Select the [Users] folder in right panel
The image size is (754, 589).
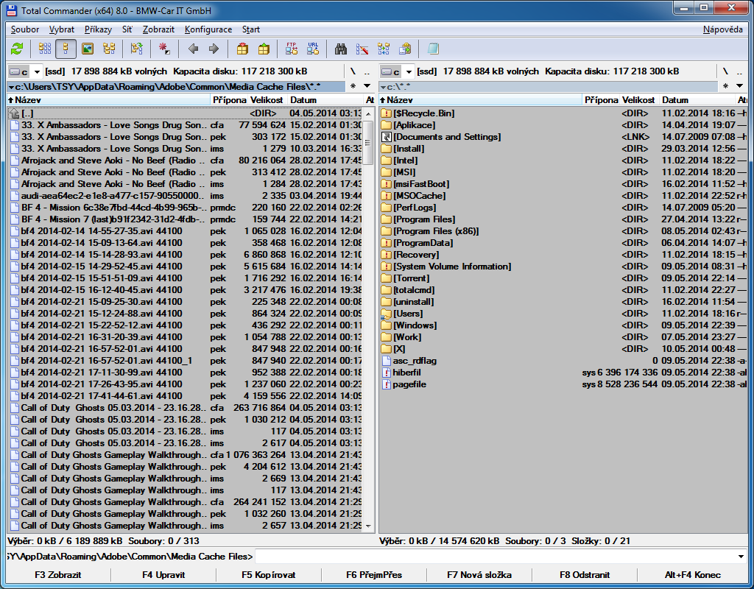[x=563, y=314]
